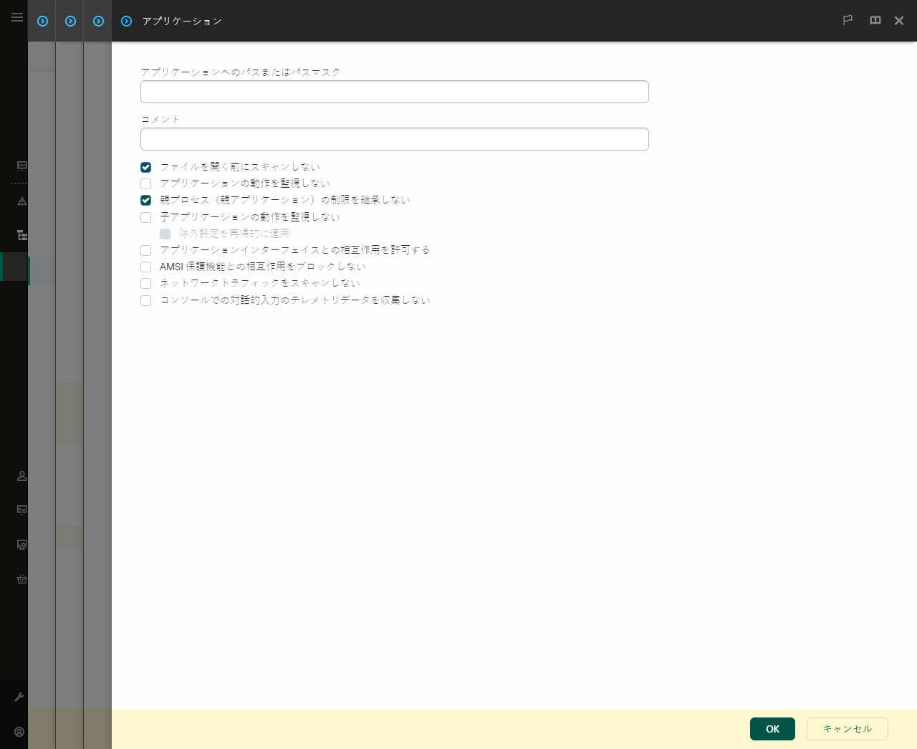Image resolution: width=917 pixels, height=749 pixels.
Task: Open the marketplace basket icon in the sidebar
Action: click(x=21, y=579)
